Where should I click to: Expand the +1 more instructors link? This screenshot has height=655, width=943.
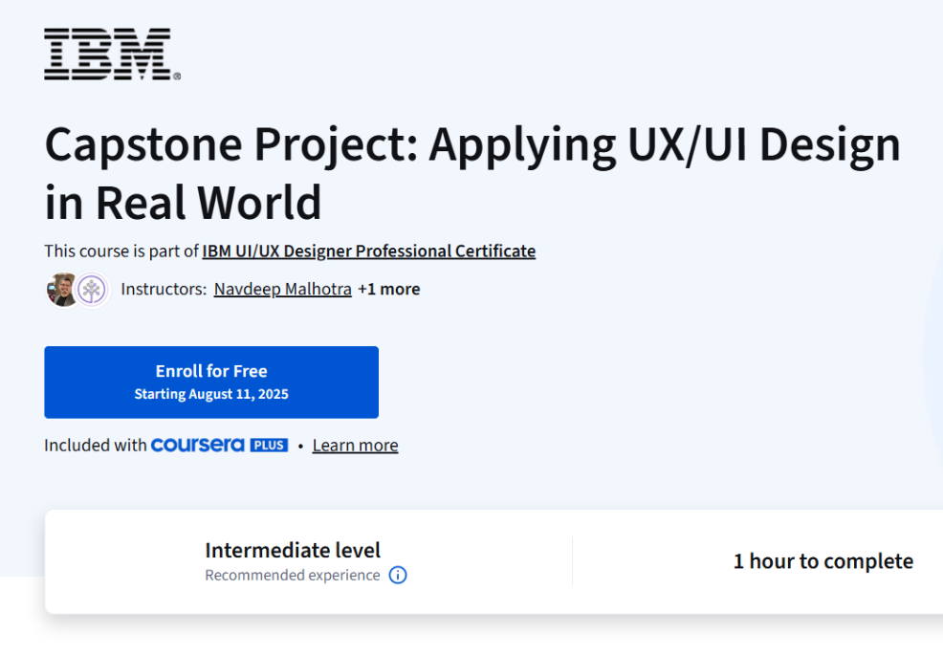click(389, 289)
